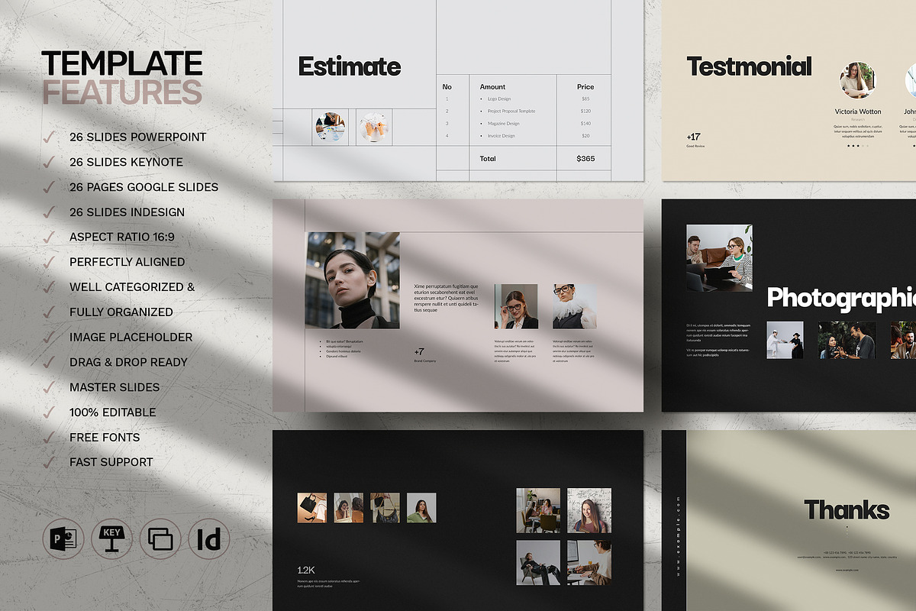The image size is (916, 611).
Task: Click the Google Slides format icon
Action: 160,539
